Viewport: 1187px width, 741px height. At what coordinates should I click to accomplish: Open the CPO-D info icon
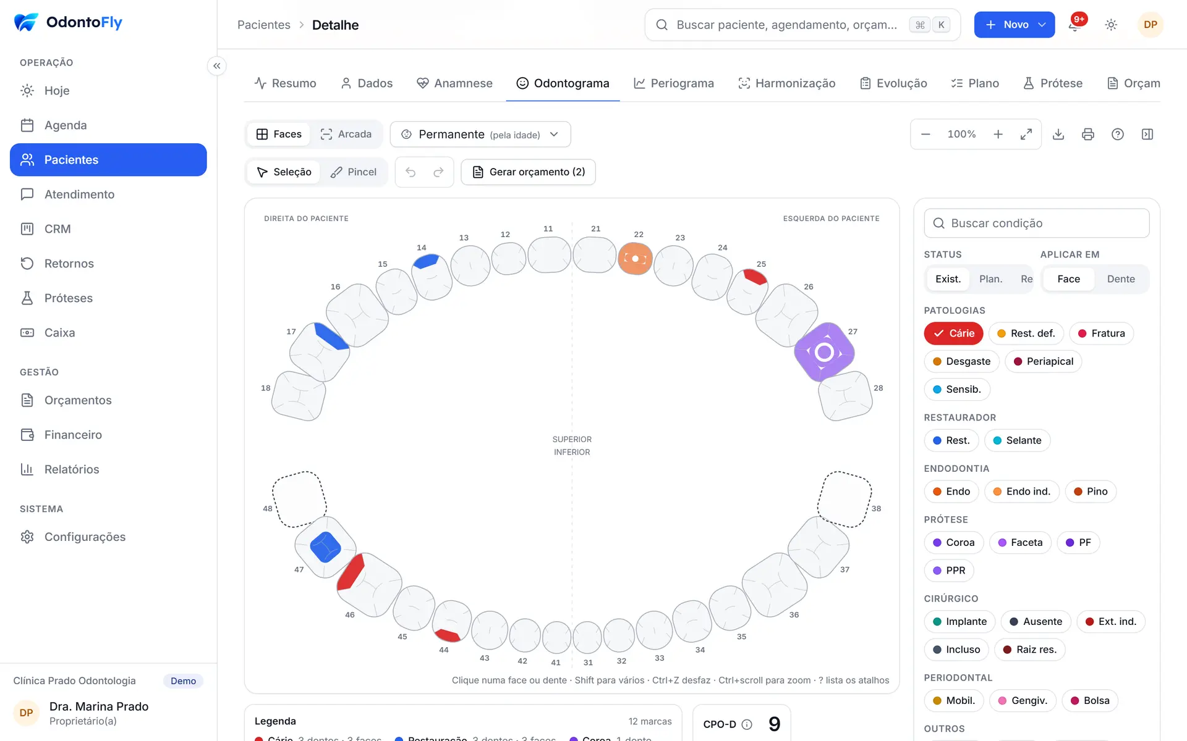tap(747, 724)
